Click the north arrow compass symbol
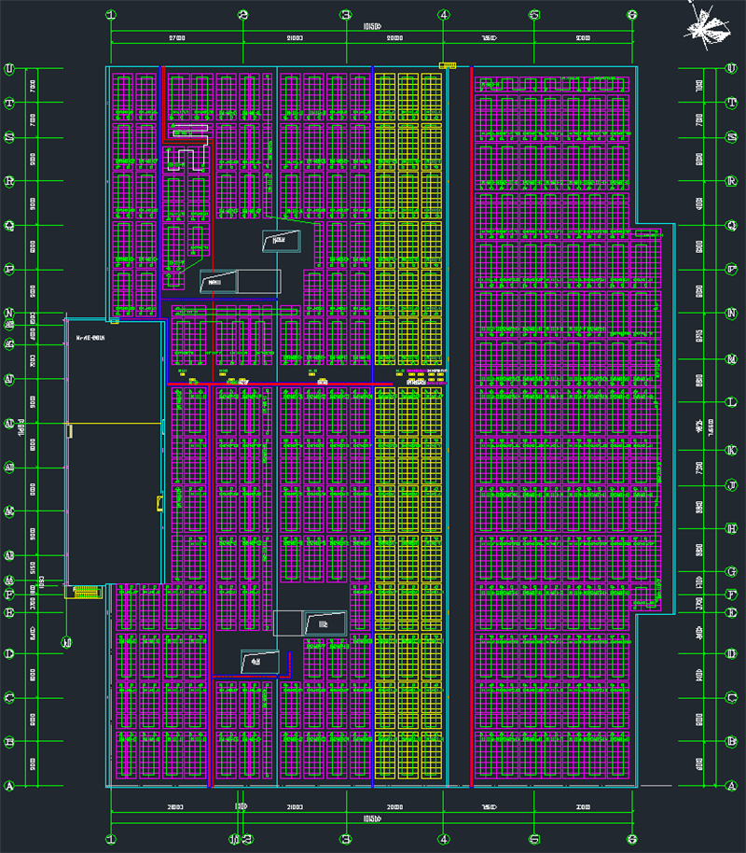The image size is (746, 853). pyautogui.click(x=708, y=26)
